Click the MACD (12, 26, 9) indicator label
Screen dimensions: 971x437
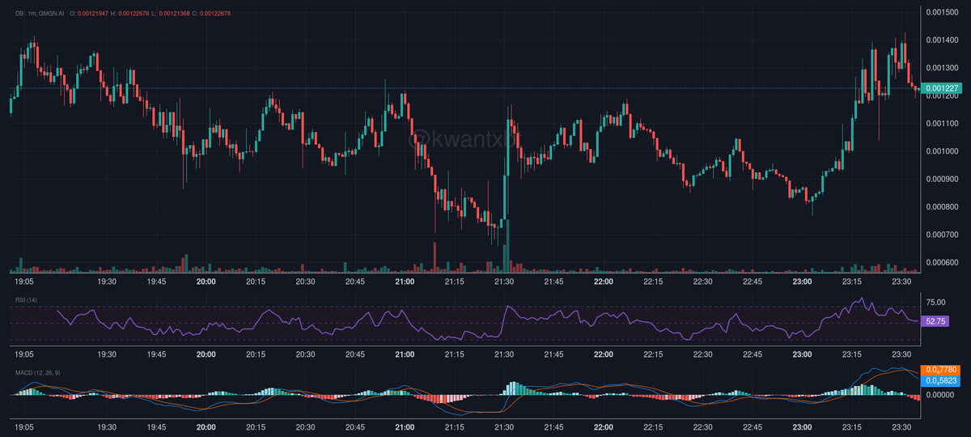click(x=36, y=372)
